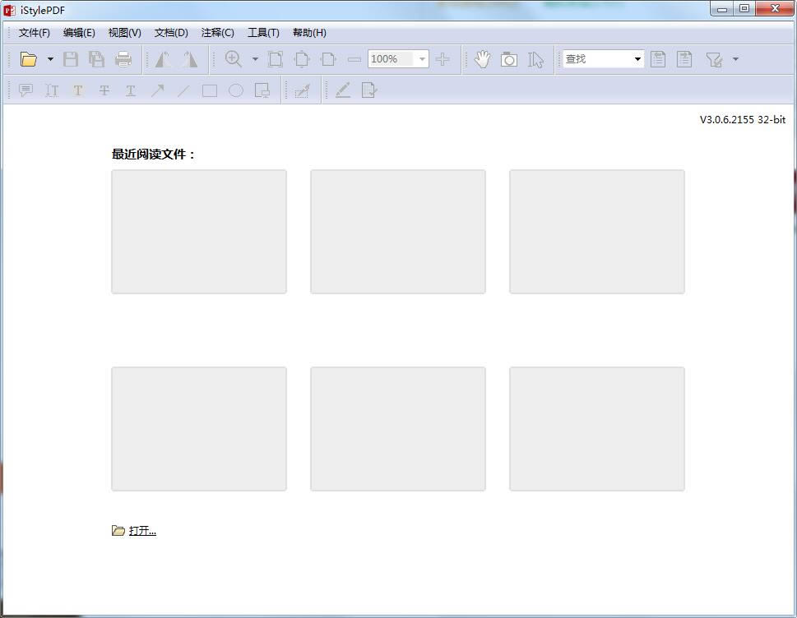Click the Print icon
797x618 pixels.
pyautogui.click(x=123, y=59)
